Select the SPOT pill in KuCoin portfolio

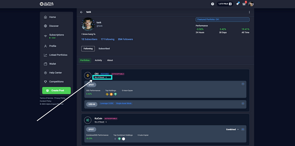click(91, 129)
